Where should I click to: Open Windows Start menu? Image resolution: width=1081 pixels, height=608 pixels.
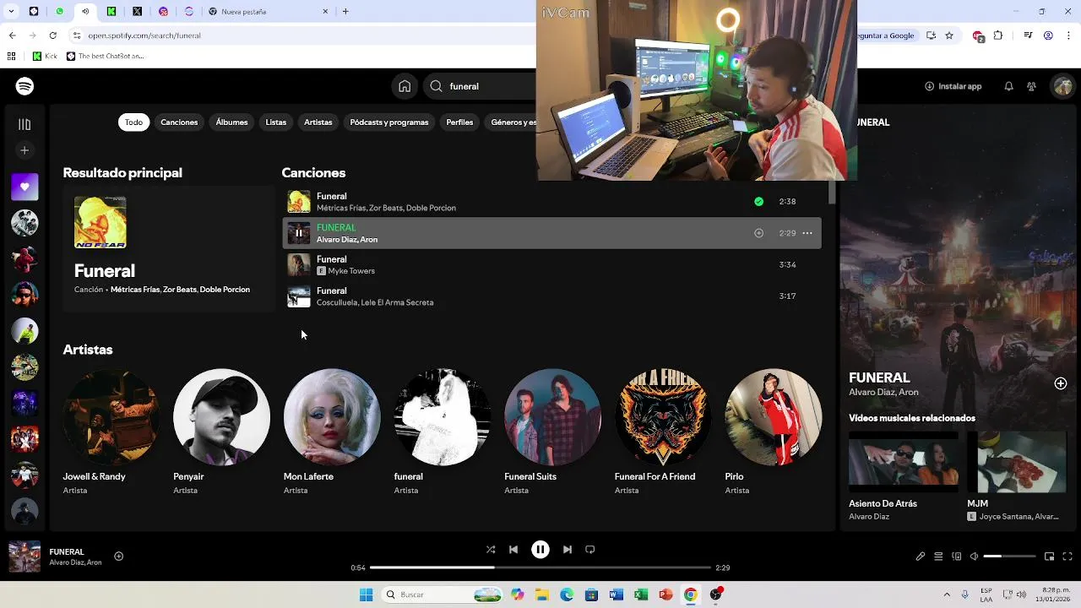tap(366, 594)
